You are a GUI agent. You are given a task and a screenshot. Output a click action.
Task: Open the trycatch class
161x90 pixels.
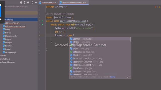point(8,49)
